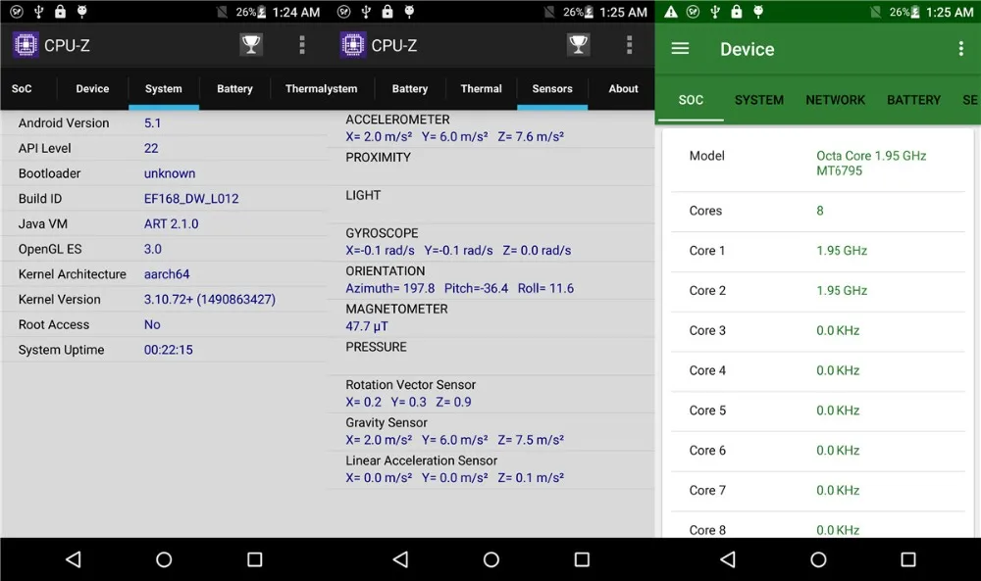Image resolution: width=981 pixels, height=581 pixels.
Task: Open overflow menu in middle CPU-Z screen
Action: (630, 45)
